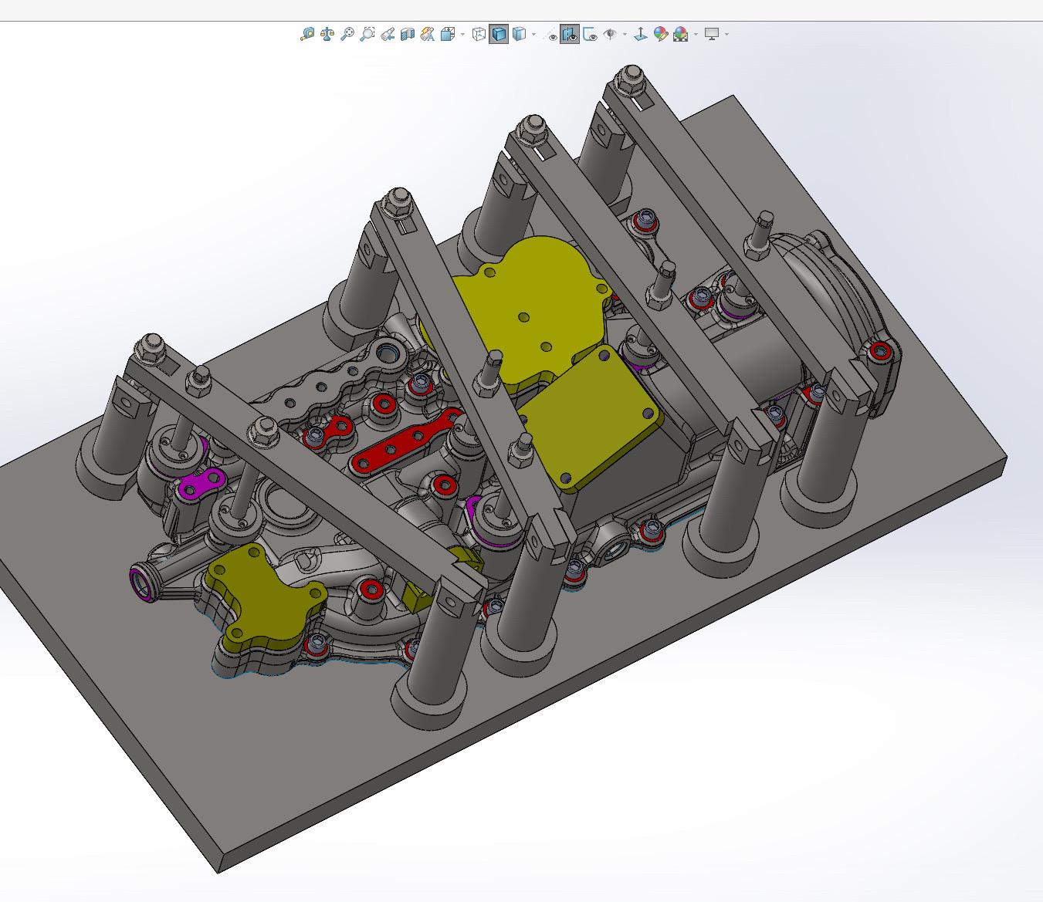Go back to the Previous View
The width and height of the screenshot is (1043, 902).
(388, 34)
